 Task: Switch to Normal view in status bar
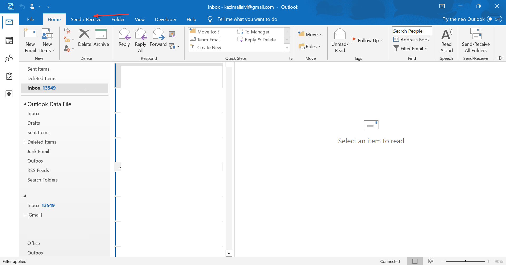click(x=415, y=261)
